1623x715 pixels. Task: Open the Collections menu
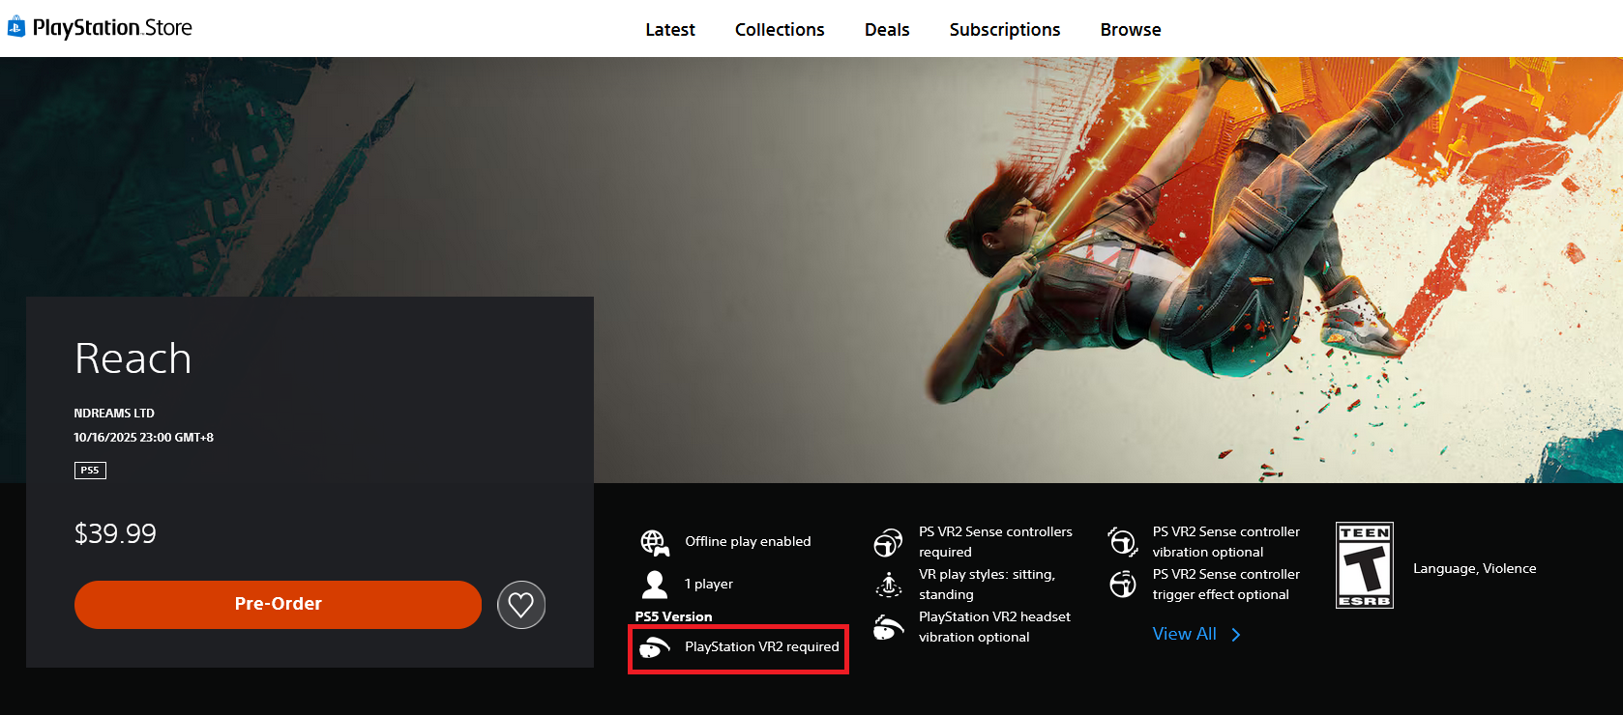pyautogui.click(x=780, y=30)
